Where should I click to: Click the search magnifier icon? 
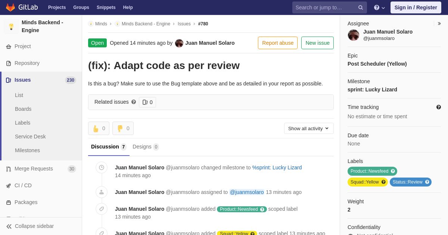[361, 7]
